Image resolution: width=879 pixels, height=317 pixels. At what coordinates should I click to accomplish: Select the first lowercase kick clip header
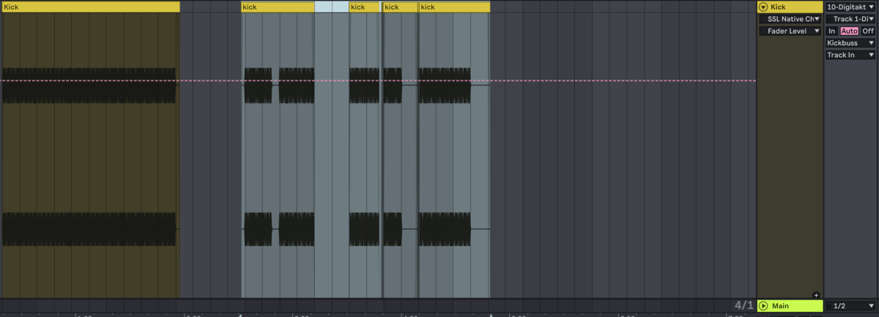[x=278, y=7]
